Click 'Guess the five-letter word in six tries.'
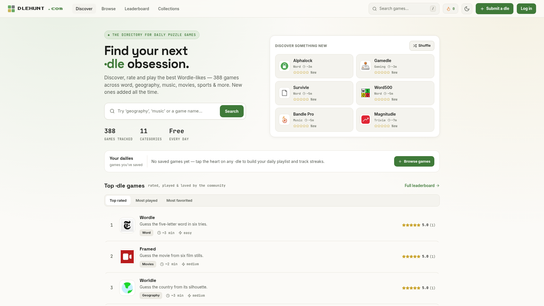Screen dimensions: 544x306 173,224
